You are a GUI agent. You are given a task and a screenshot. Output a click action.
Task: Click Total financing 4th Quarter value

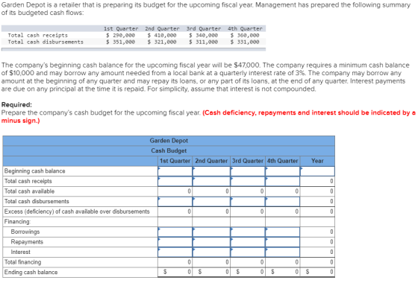click(283, 262)
